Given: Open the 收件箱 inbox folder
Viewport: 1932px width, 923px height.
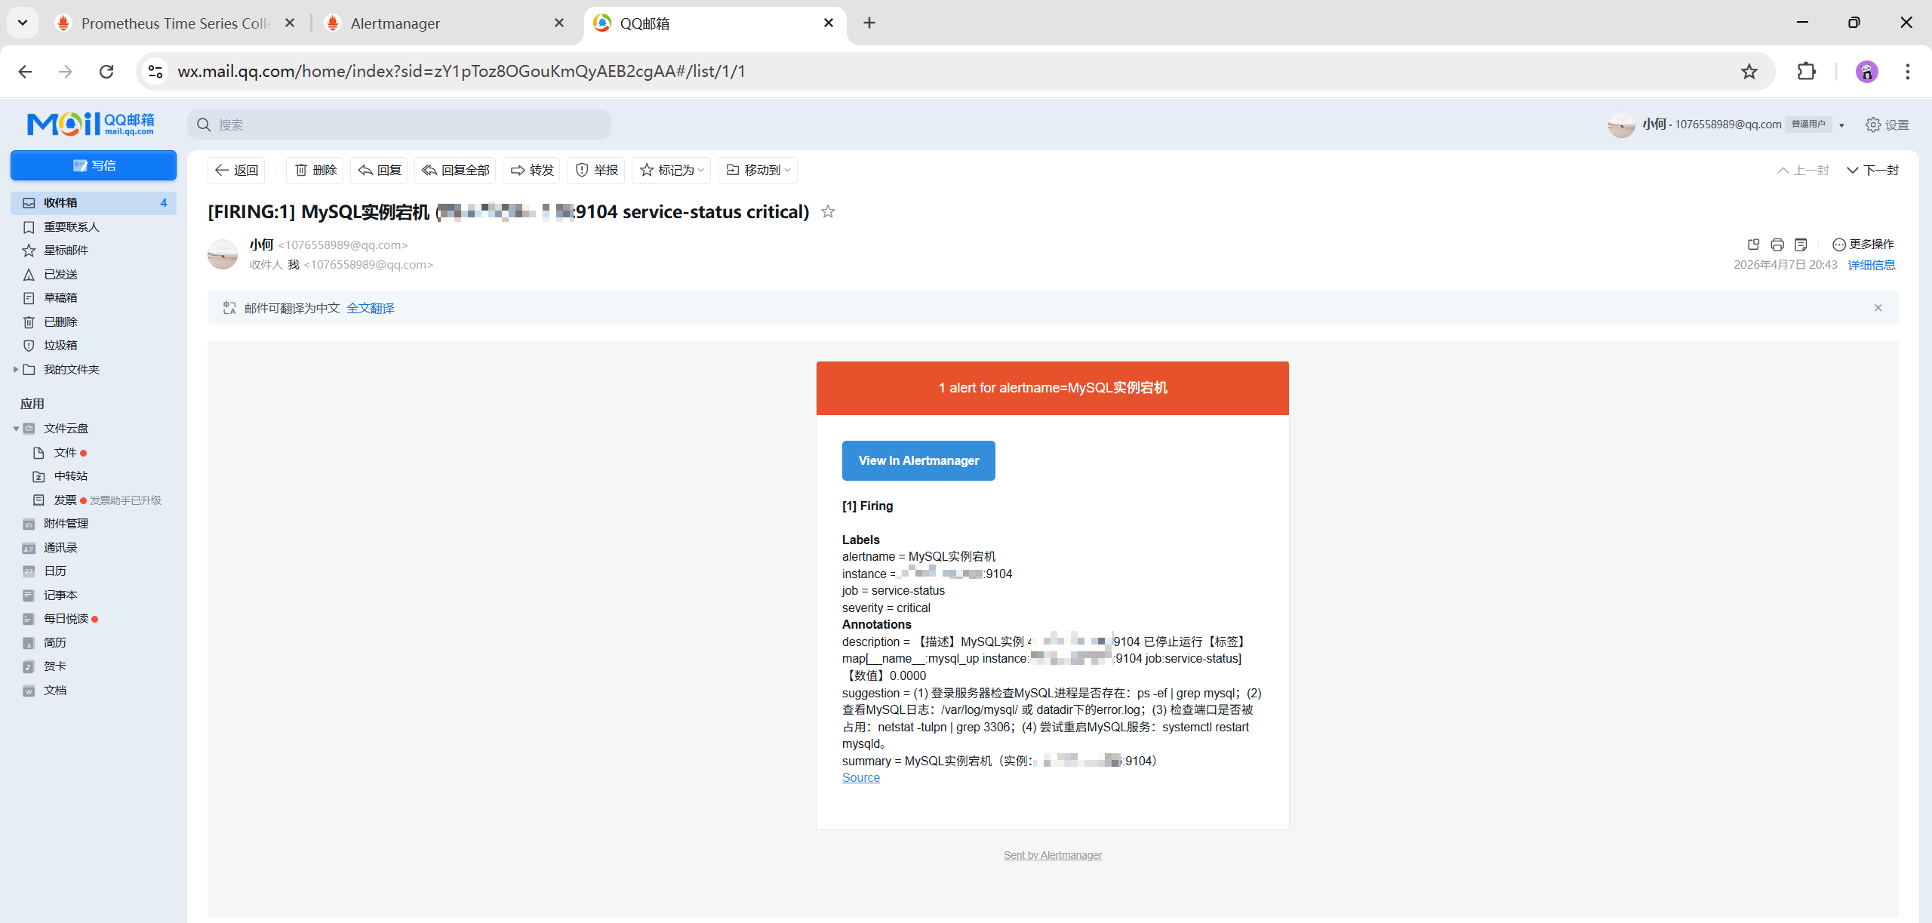Looking at the screenshot, I should coord(60,203).
